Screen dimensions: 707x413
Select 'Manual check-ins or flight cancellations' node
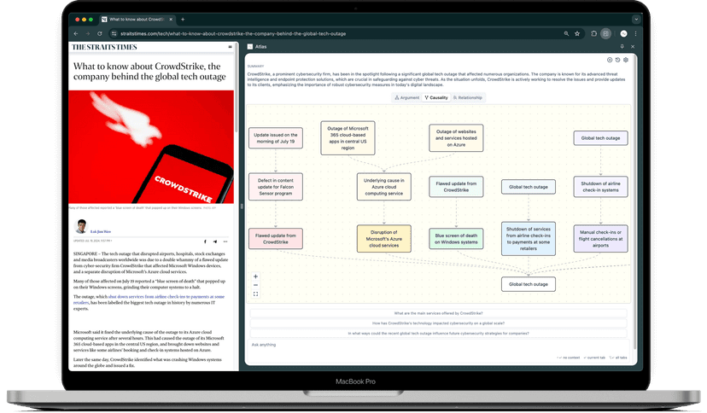600,239
